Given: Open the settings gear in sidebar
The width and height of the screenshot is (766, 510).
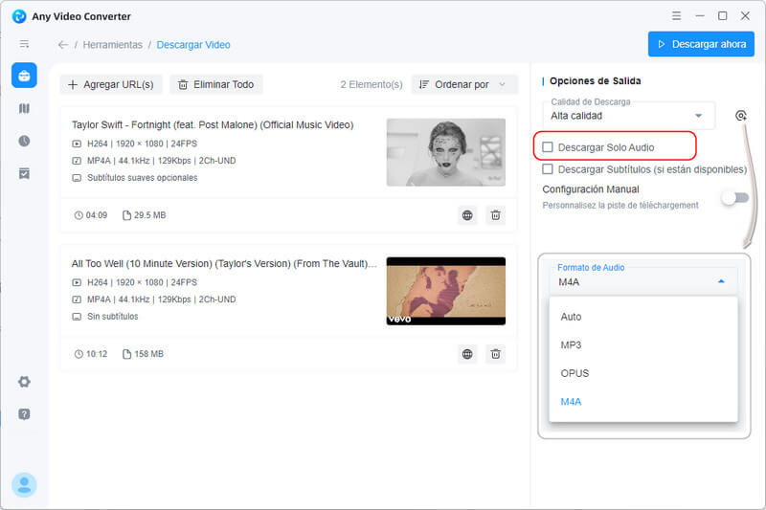Looking at the screenshot, I should click(x=24, y=382).
